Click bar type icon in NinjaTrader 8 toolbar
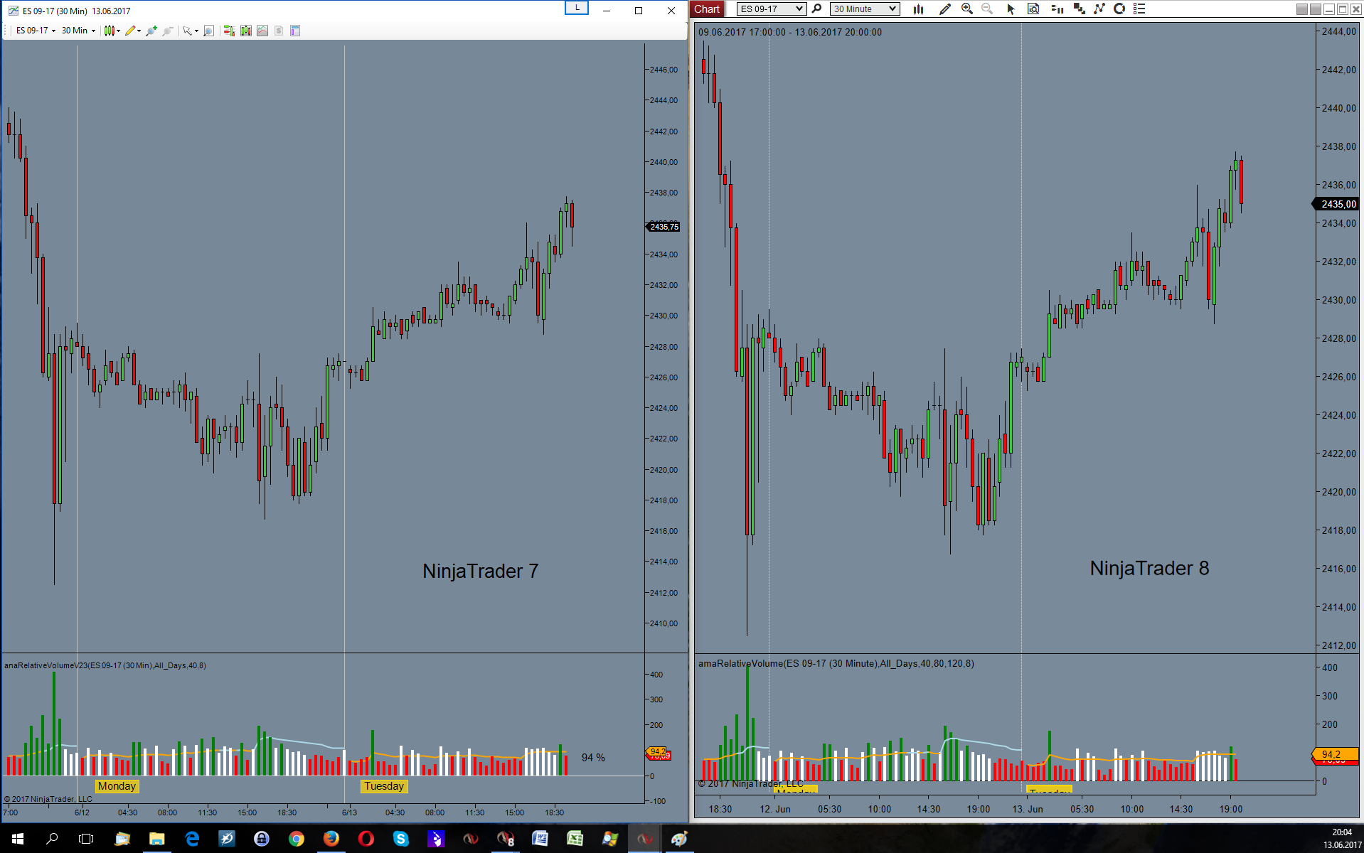 (x=919, y=9)
